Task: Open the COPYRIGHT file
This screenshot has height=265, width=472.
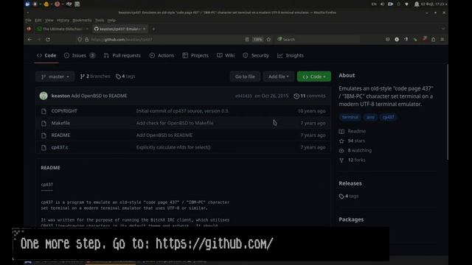Action: coord(64,111)
